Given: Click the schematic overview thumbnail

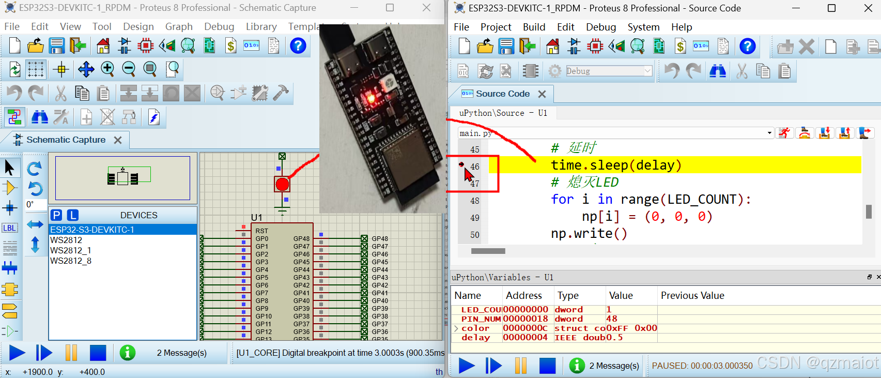Looking at the screenshot, I should click(123, 178).
